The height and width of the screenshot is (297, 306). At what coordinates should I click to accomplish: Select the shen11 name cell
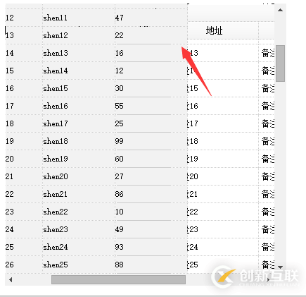click(x=79, y=18)
